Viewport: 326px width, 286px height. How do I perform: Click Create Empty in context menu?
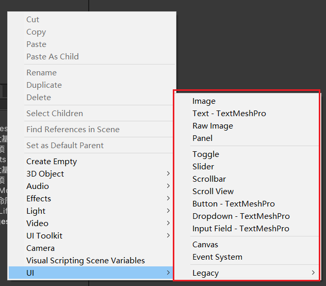91,162
